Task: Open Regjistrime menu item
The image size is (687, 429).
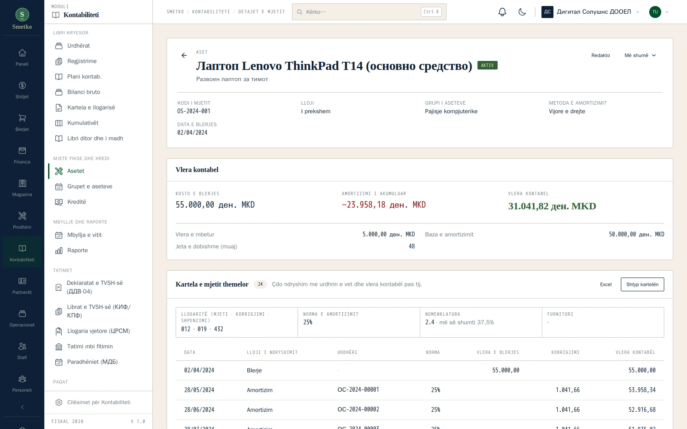Action: 98,61
